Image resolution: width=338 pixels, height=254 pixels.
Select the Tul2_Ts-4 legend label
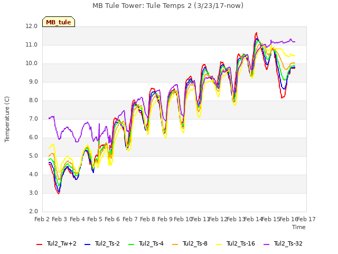pos(152,243)
